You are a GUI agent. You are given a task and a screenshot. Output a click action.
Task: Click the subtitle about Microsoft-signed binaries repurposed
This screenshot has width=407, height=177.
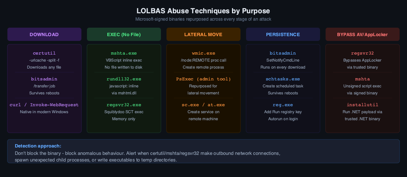pyautogui.click(x=203, y=19)
